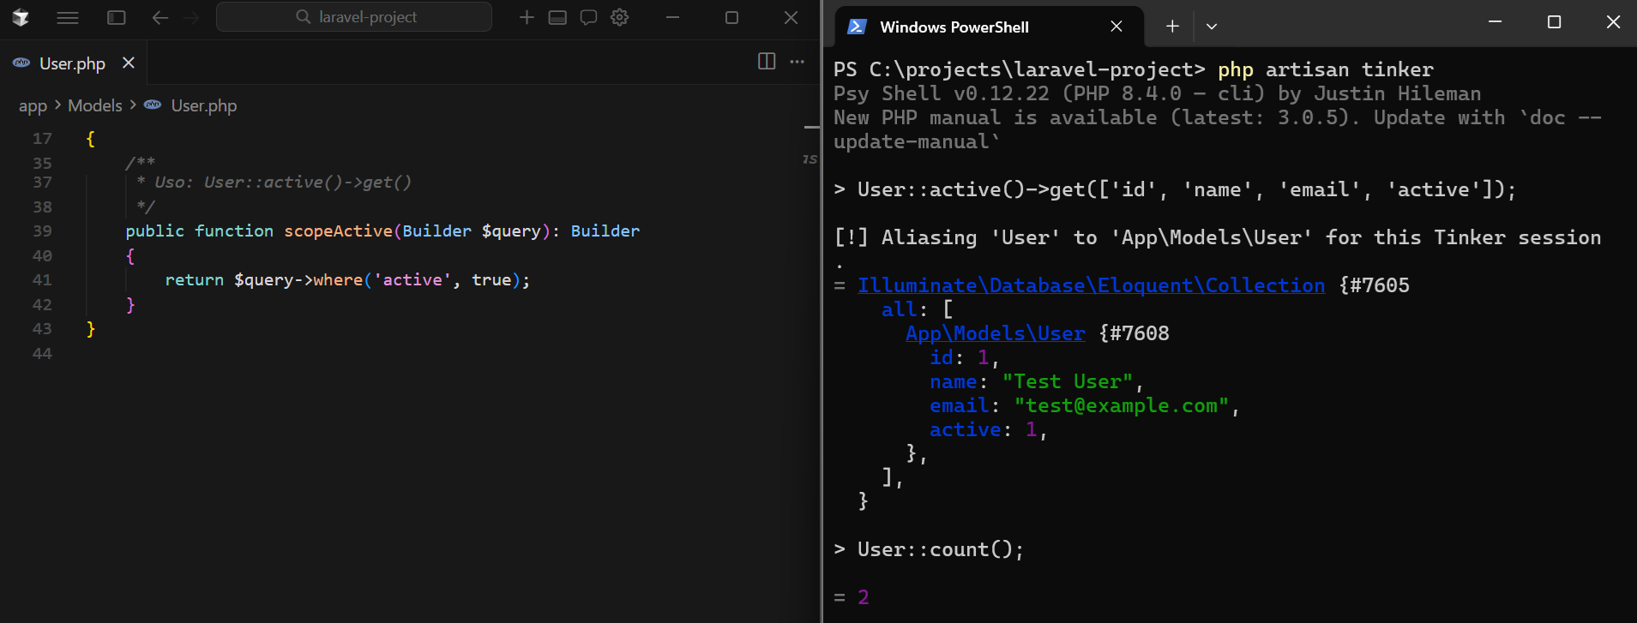Click the {#7608 object id in terminal

(1134, 333)
